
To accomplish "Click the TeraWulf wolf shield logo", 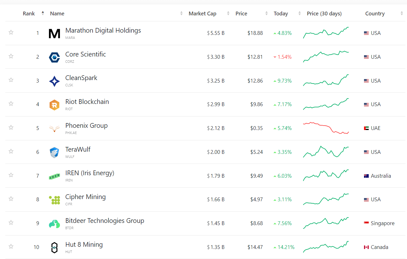I will (x=54, y=152).
